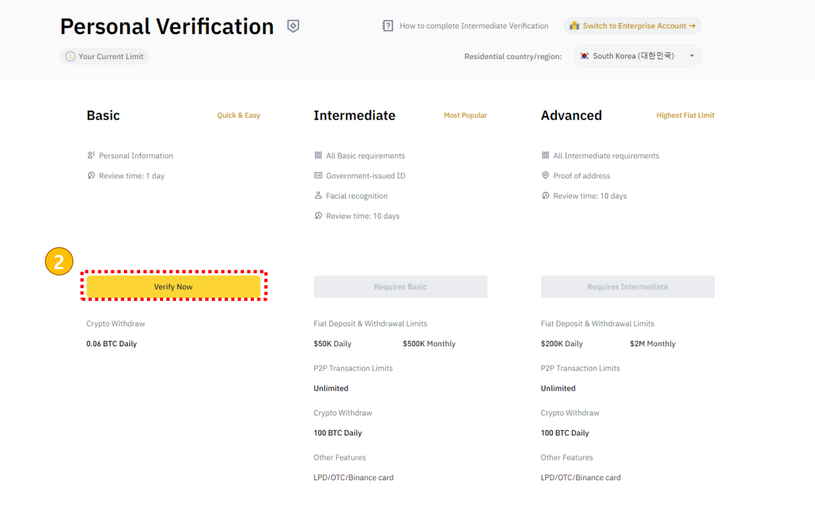Switch to Enterprise Account
Image resolution: width=815 pixels, height=517 pixels.
coord(633,26)
